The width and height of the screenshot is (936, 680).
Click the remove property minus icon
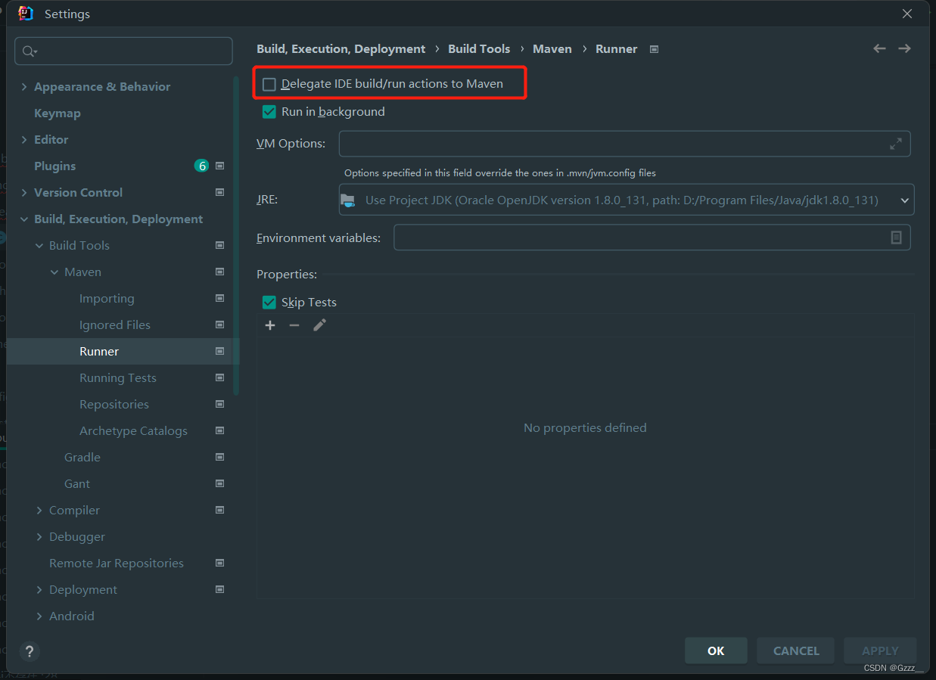tap(294, 325)
